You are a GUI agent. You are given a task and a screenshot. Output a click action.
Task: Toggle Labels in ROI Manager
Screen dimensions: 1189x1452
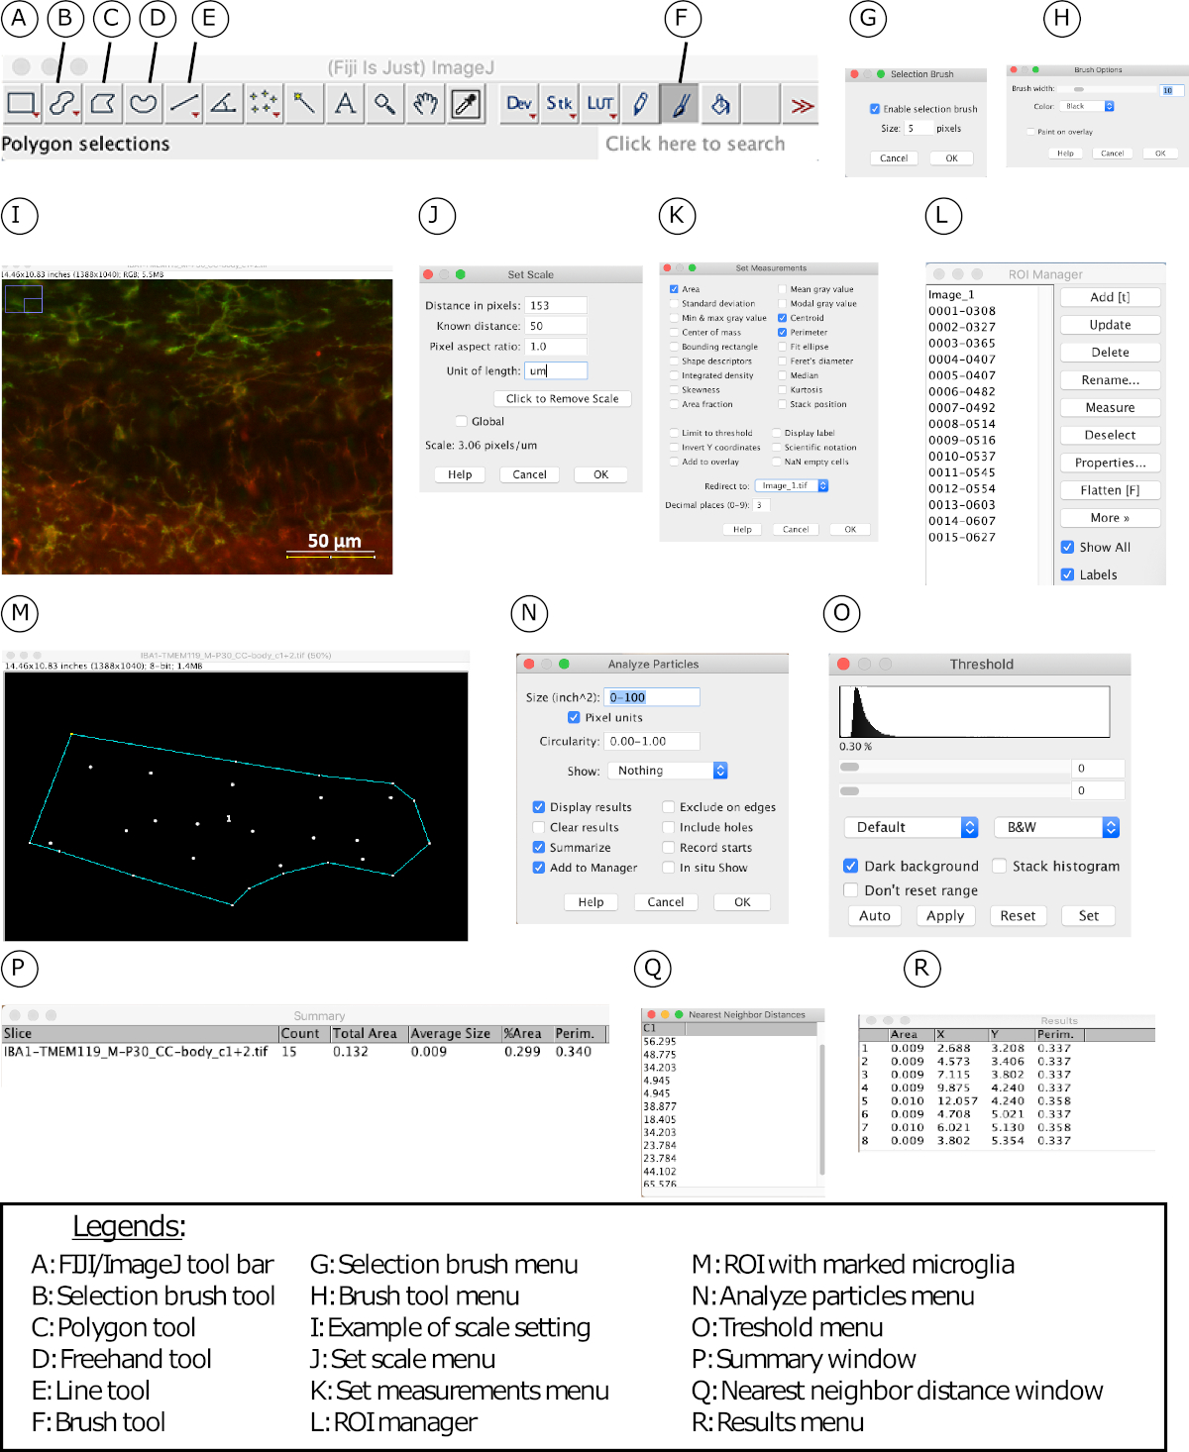pos(1067,574)
